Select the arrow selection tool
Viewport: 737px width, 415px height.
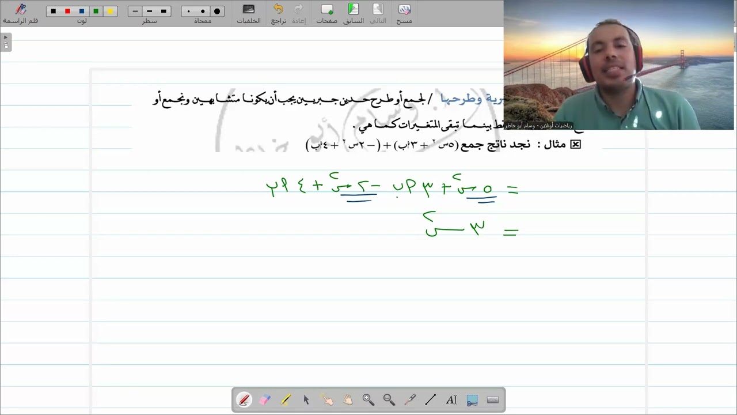pyautogui.click(x=306, y=399)
